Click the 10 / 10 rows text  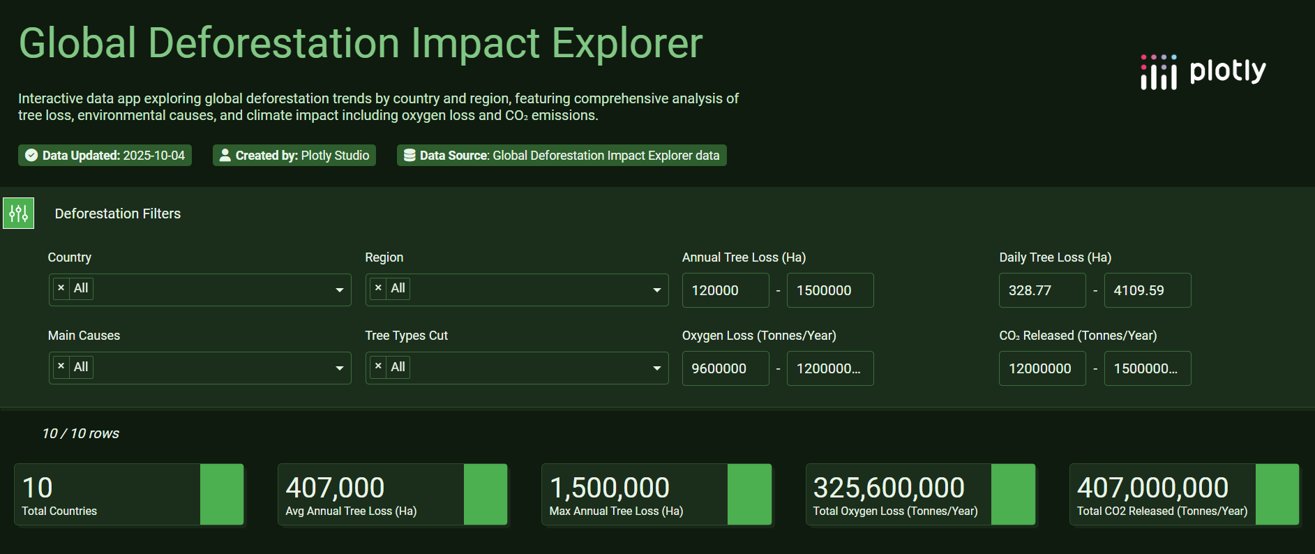(x=80, y=433)
